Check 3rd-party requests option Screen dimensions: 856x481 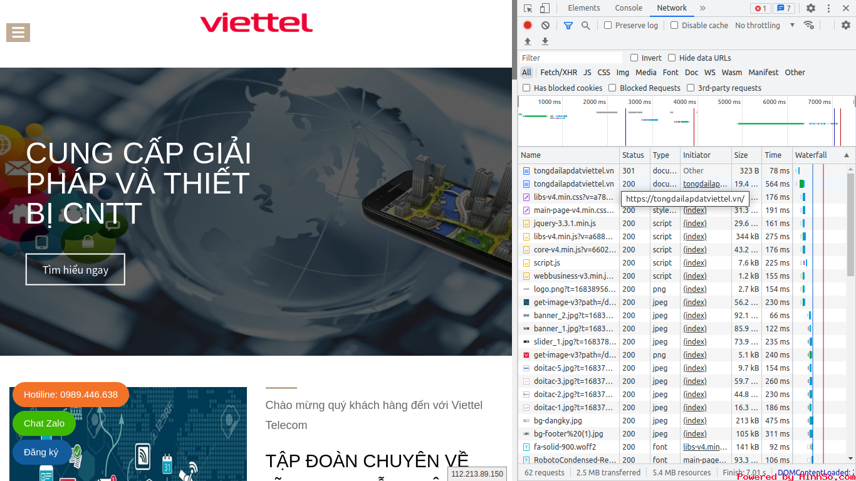click(691, 88)
